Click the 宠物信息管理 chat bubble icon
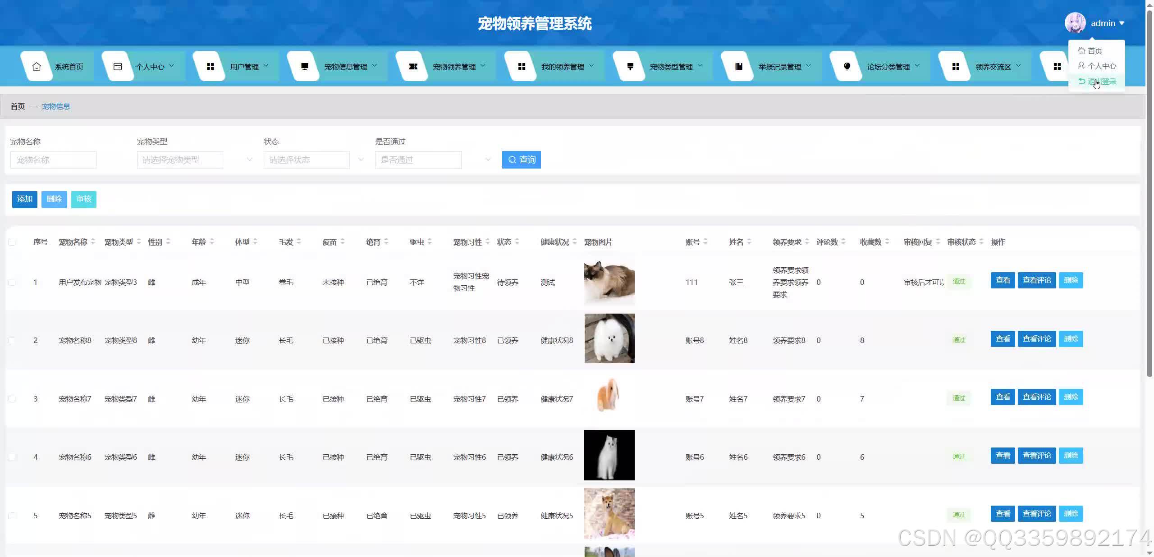1154x557 pixels. tap(304, 66)
